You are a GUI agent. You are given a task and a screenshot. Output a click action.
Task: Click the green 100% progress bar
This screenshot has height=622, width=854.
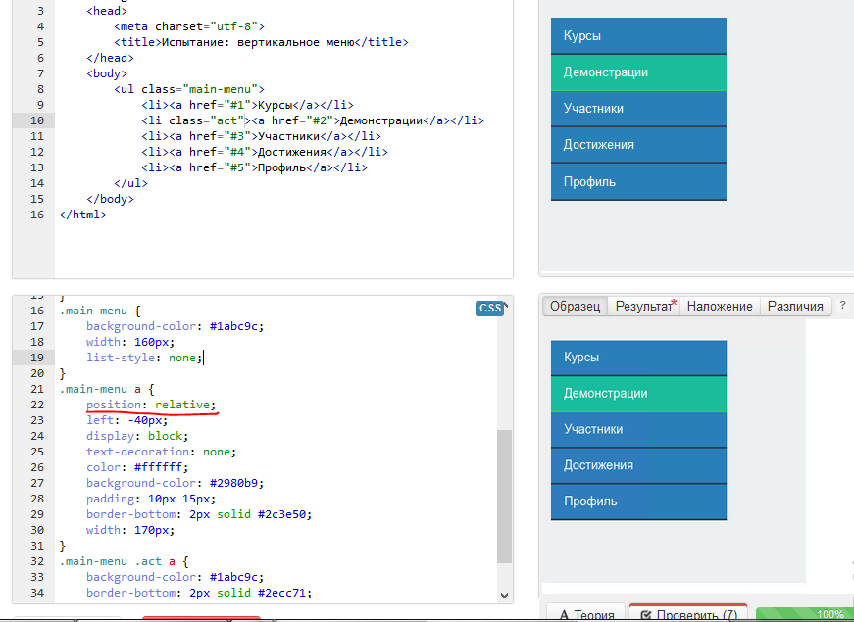click(x=805, y=614)
